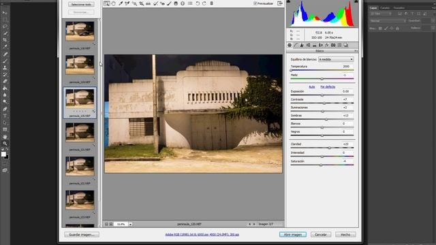The width and height of the screenshot is (436, 245).
Task: Click the Seleccionar todo button
Action: tap(81, 5)
